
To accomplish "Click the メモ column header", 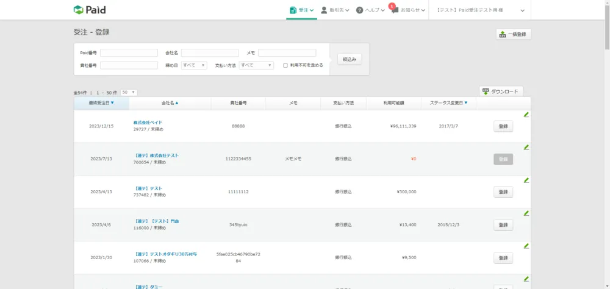I will (x=293, y=103).
